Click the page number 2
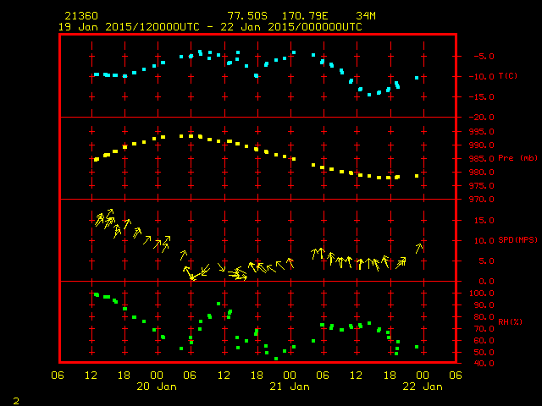The width and height of the screenshot is (542, 406). [16, 401]
